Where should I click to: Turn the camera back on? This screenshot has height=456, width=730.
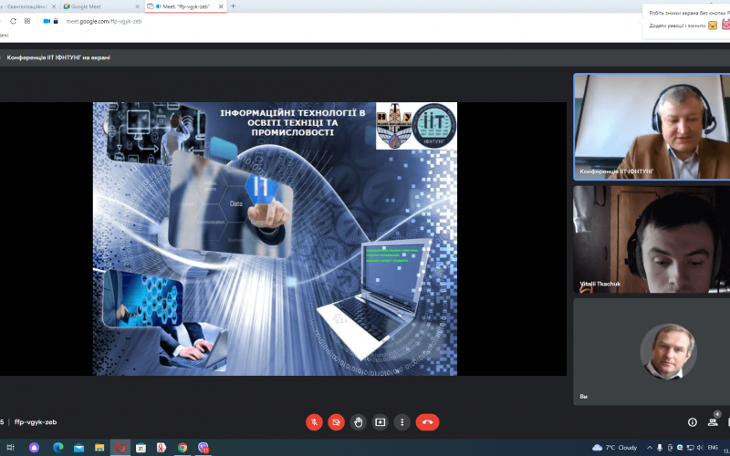pos(336,422)
